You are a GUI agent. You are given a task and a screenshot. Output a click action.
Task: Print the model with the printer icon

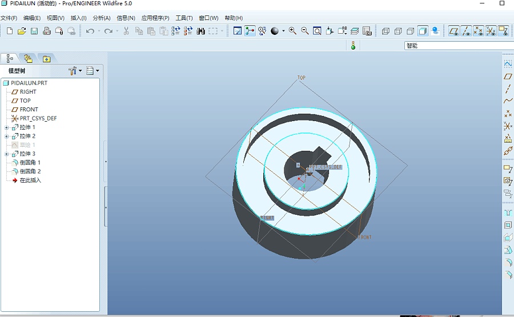point(47,31)
